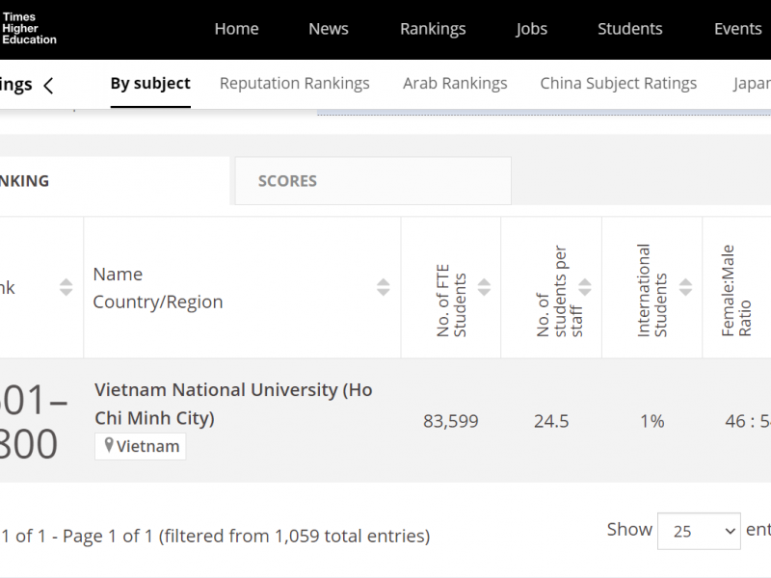Go to News section
771x578 pixels.
tap(329, 29)
